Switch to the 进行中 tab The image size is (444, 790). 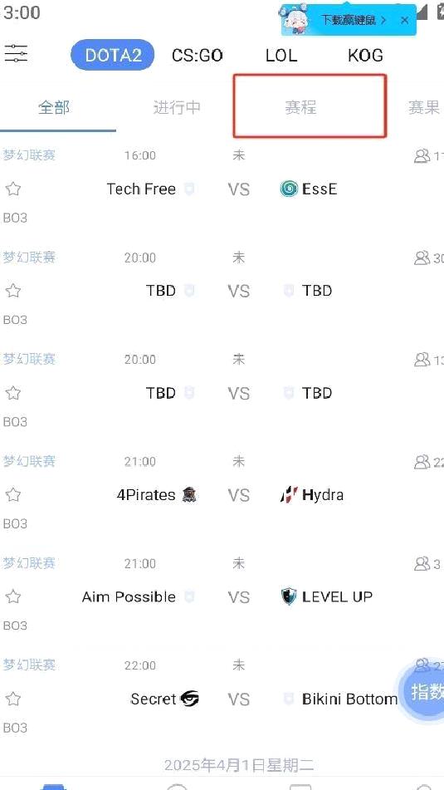pos(177,107)
